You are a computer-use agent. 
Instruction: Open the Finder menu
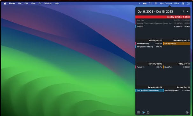coord(12,3)
